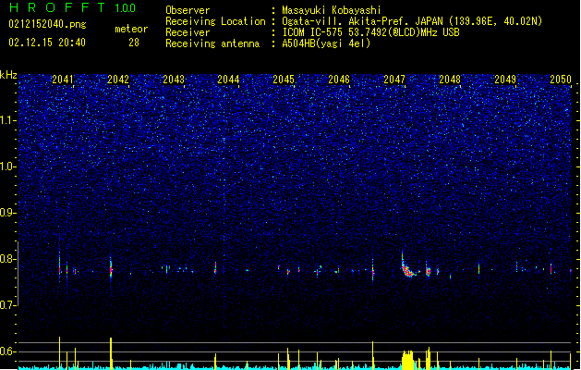Click the 2047 time marker
This screenshot has height=370, width=581.
(394, 80)
